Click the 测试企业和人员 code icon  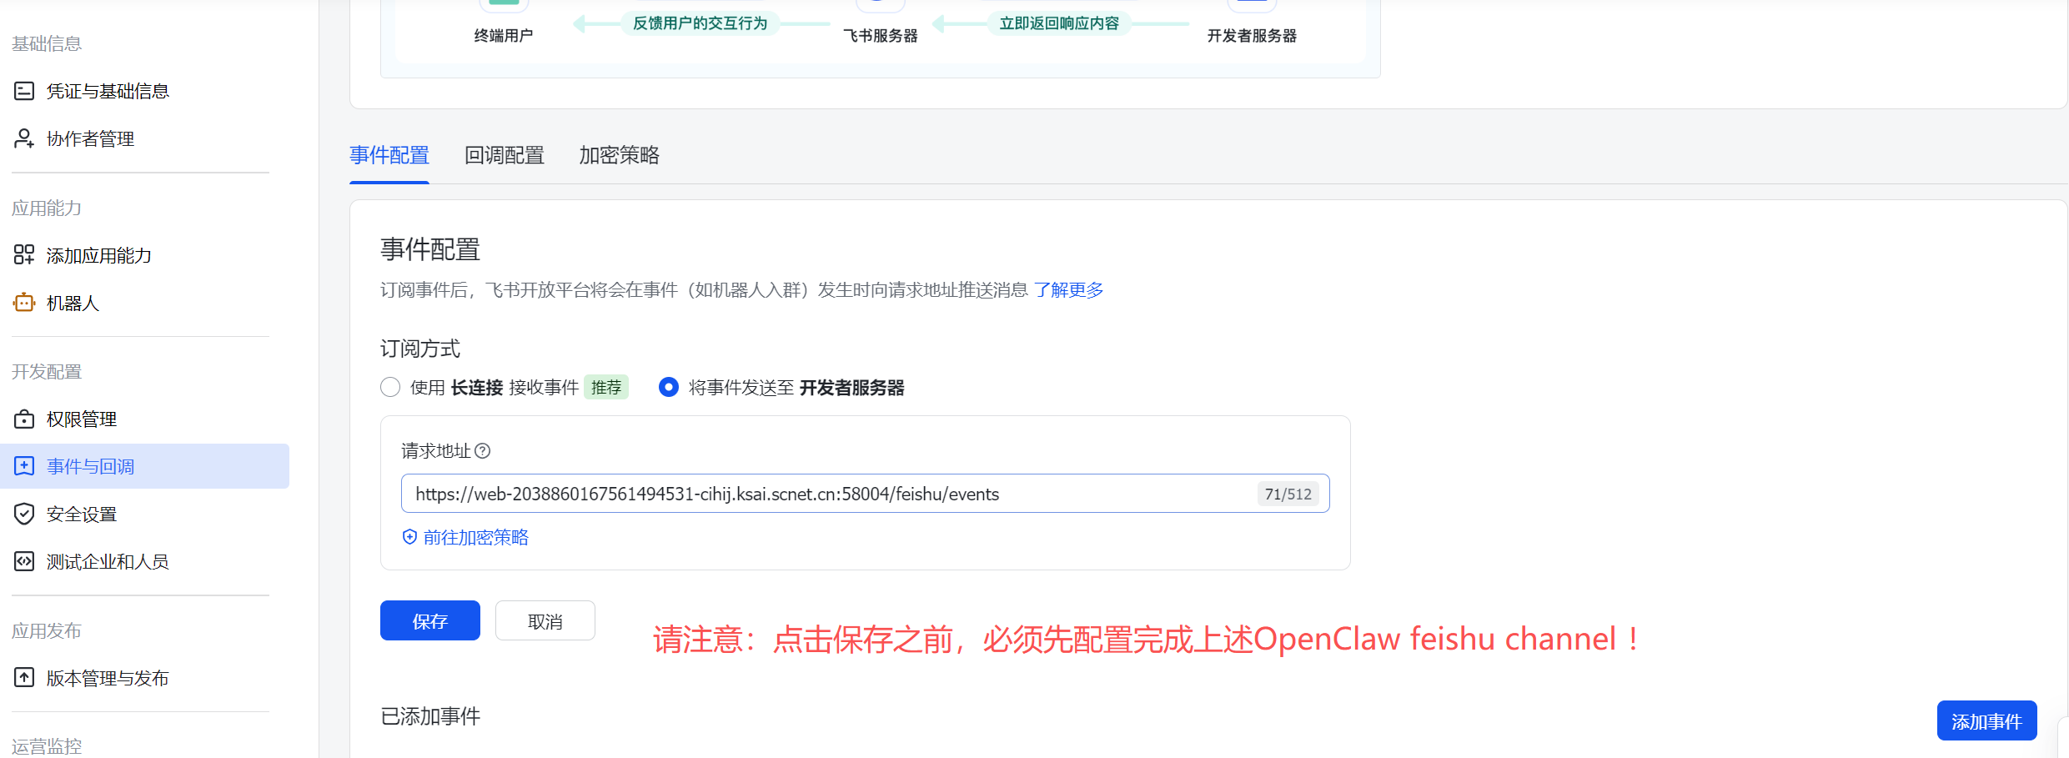pyautogui.click(x=23, y=561)
